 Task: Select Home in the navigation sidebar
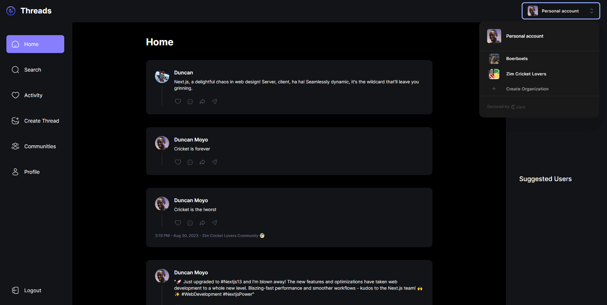[x=31, y=44]
